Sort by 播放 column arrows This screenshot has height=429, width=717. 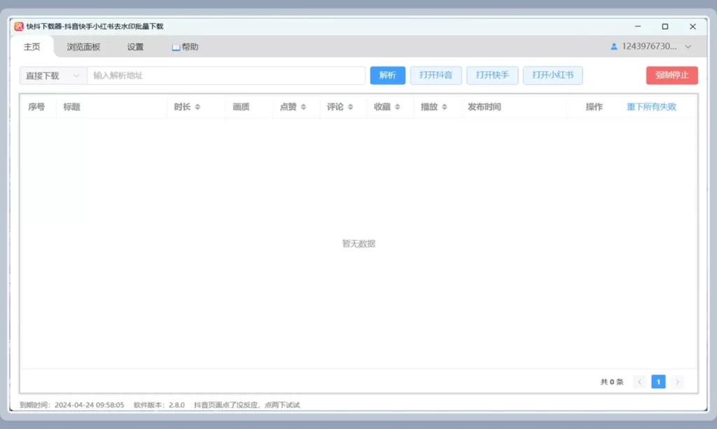pos(445,107)
